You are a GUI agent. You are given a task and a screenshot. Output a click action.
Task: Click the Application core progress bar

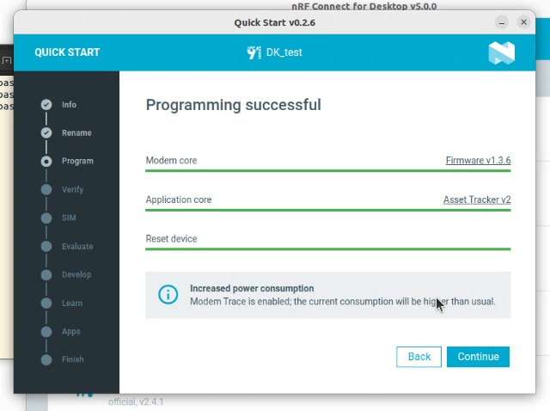tap(328, 211)
